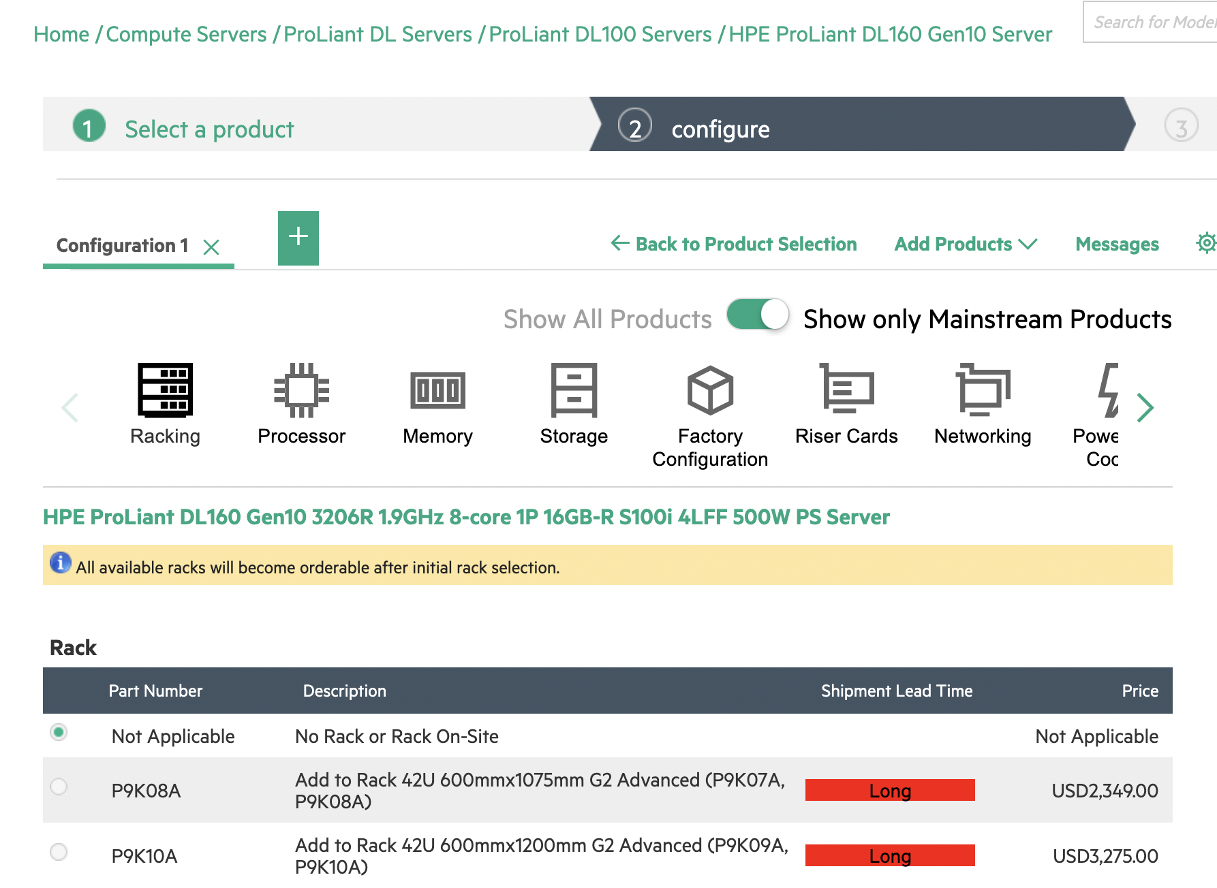Click the Description column header

pos(344,691)
